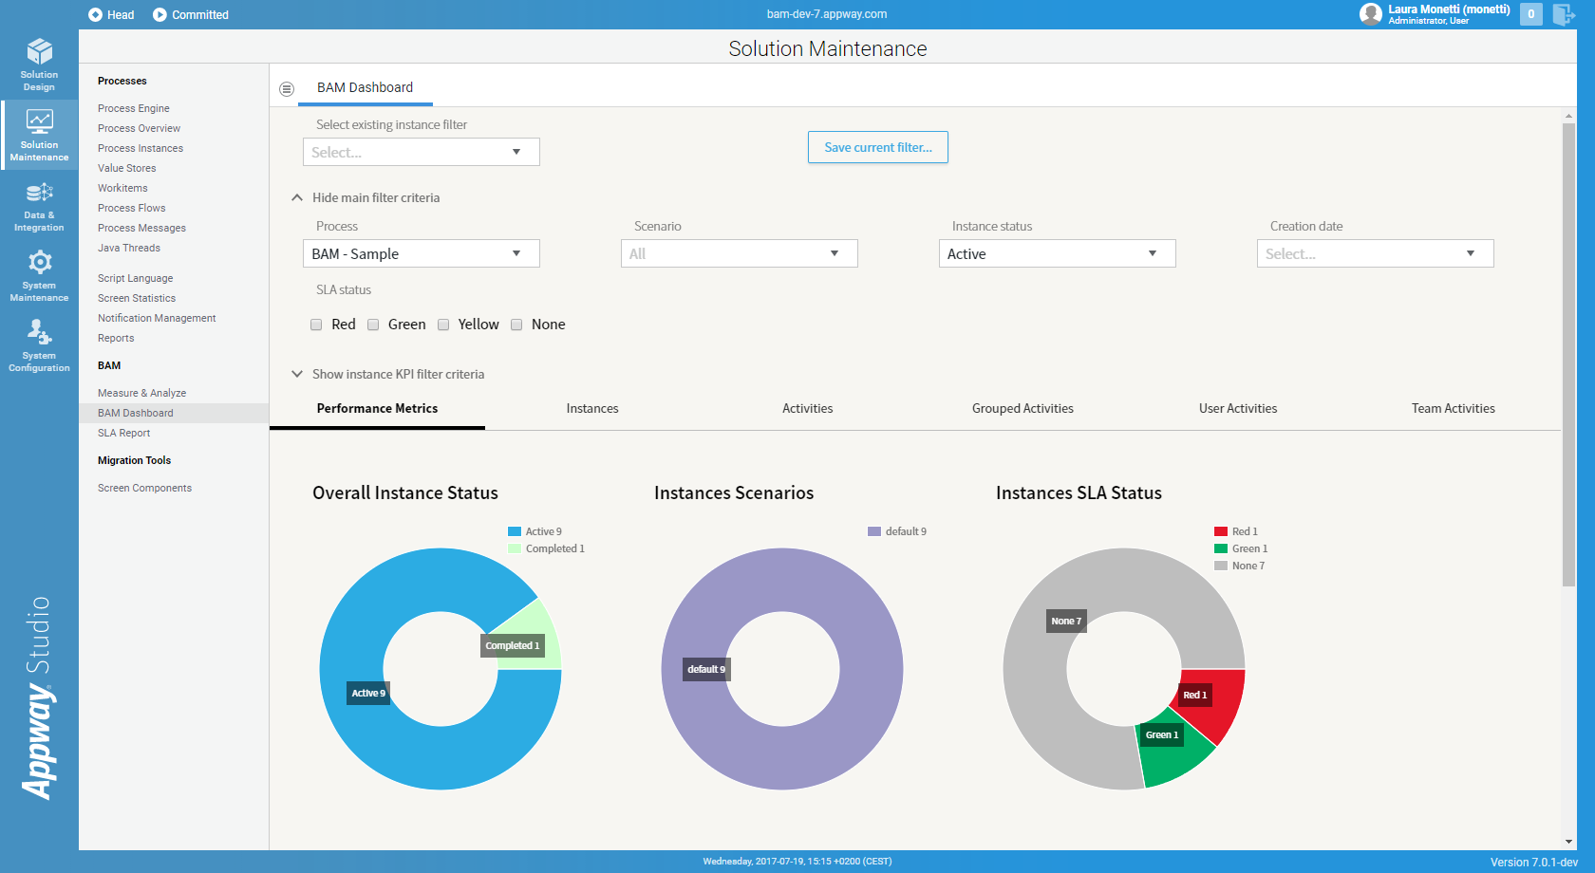Viewport: 1595px width, 873px height.
Task: Open Process Overview link
Action: [x=139, y=128]
